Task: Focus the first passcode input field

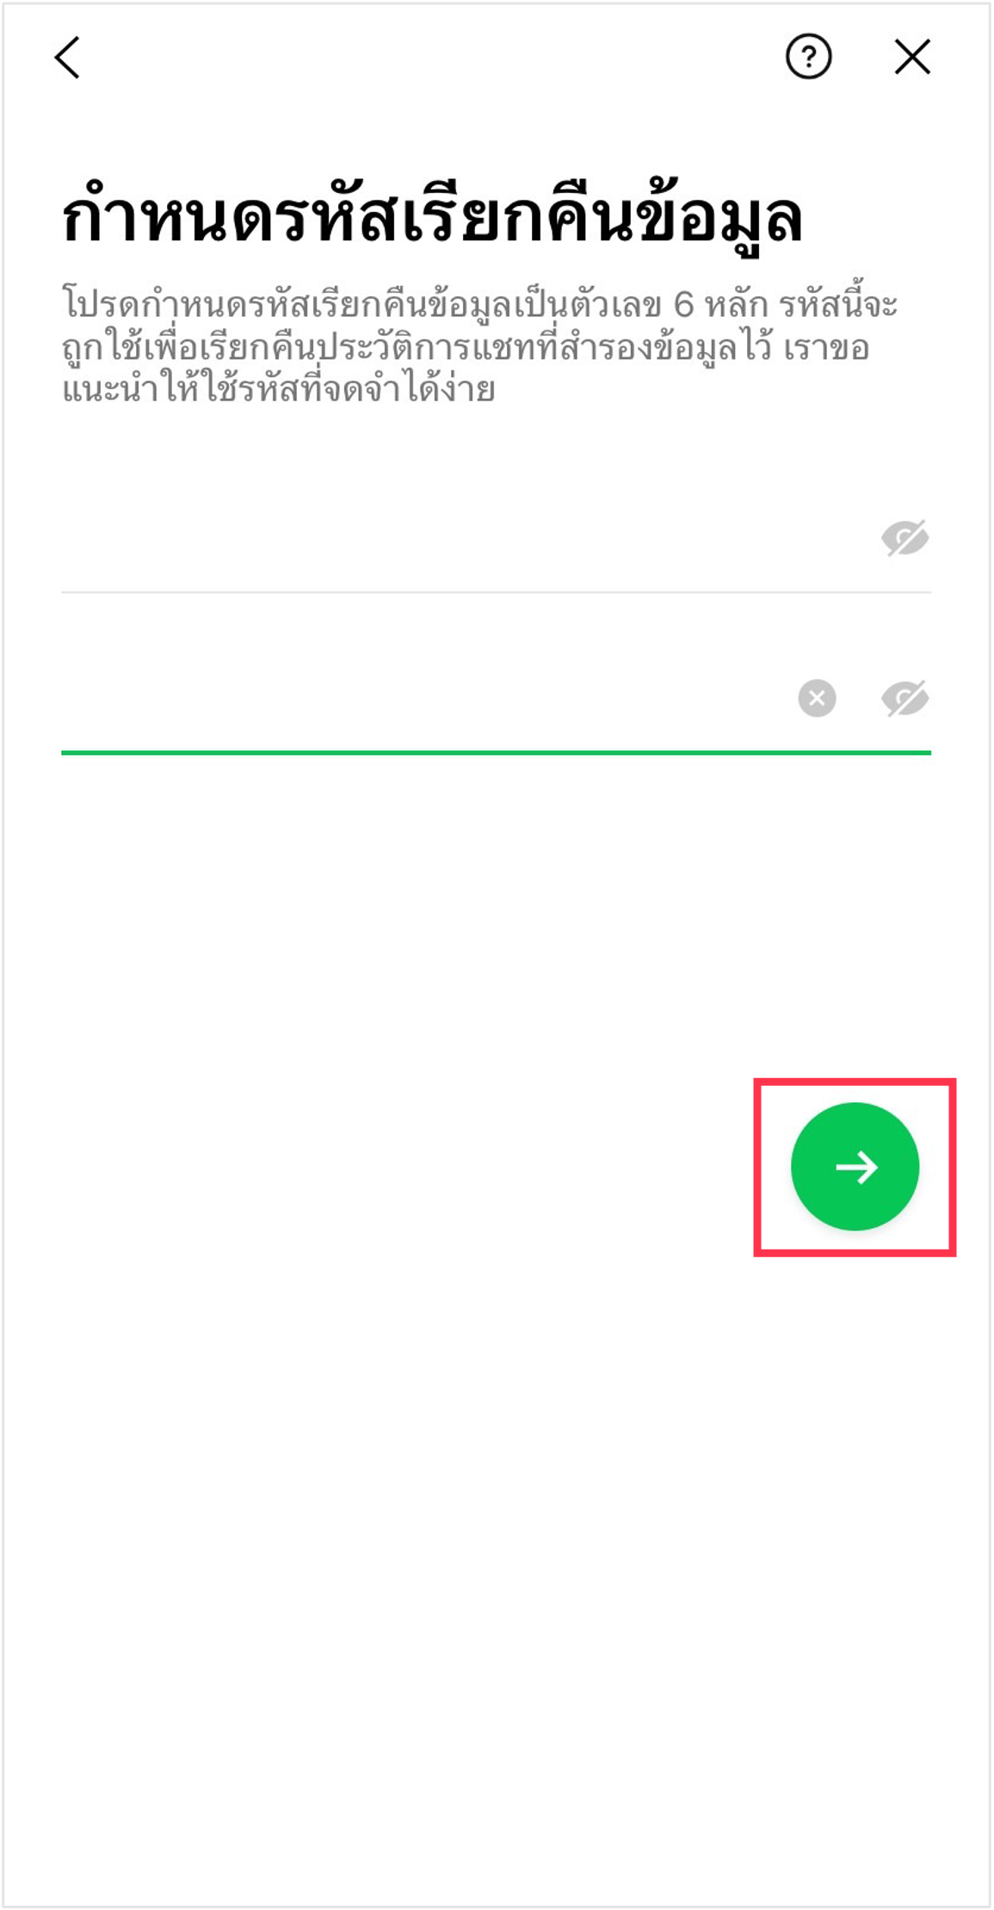Action: click(x=465, y=539)
